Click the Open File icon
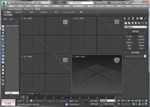Screen dimensions: 150x107 (13, 3)
